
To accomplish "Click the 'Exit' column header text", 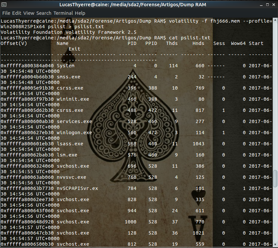I will click(x=75, y=49).
